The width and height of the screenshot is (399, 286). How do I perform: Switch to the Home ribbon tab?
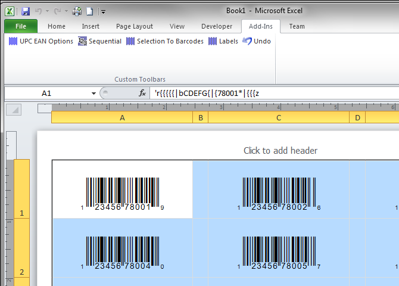coord(57,26)
